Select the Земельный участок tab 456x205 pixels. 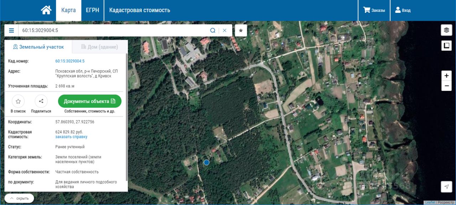tap(38, 47)
